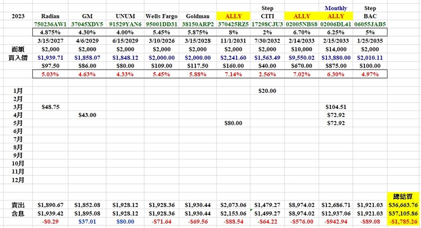Screen dimensions: 421x228
Task: Select CUSIP cell 37045XDV5
Action: tap(87, 24)
